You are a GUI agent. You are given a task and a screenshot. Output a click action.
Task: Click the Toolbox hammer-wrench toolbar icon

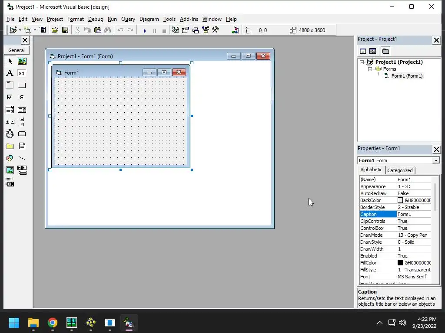(x=216, y=30)
